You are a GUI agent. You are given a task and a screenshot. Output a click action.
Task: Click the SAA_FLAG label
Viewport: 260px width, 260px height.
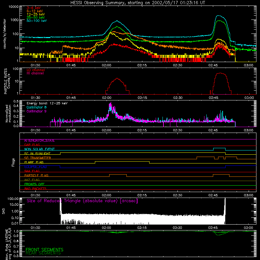pos(32,171)
